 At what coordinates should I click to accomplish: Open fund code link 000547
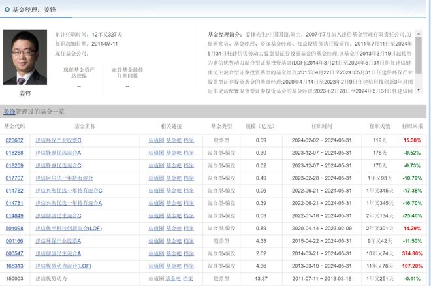coord(14,253)
